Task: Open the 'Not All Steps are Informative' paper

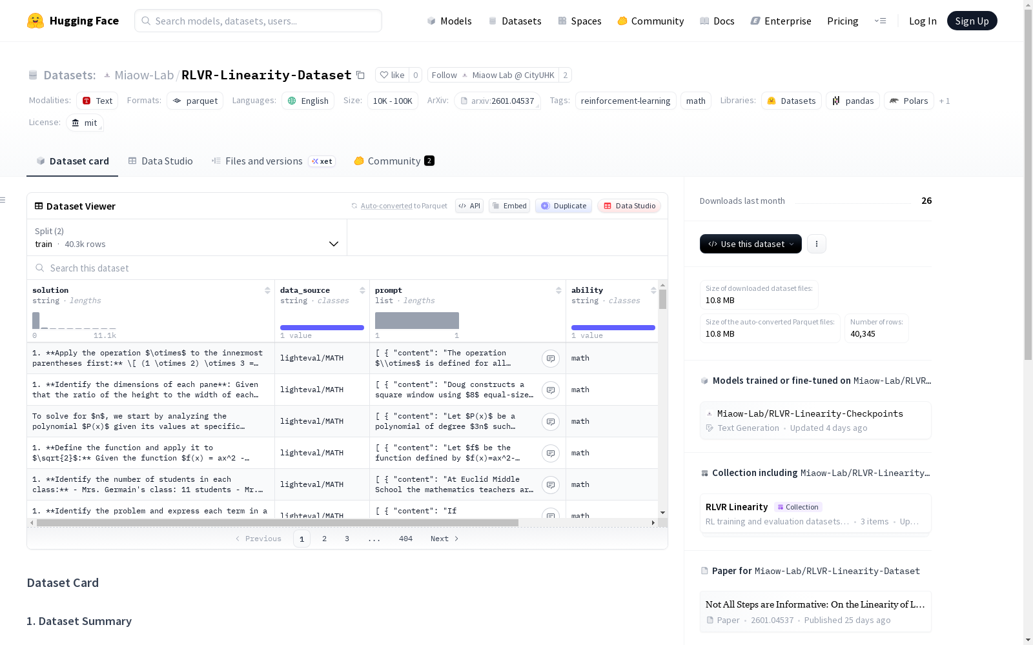Action: pyautogui.click(x=815, y=611)
